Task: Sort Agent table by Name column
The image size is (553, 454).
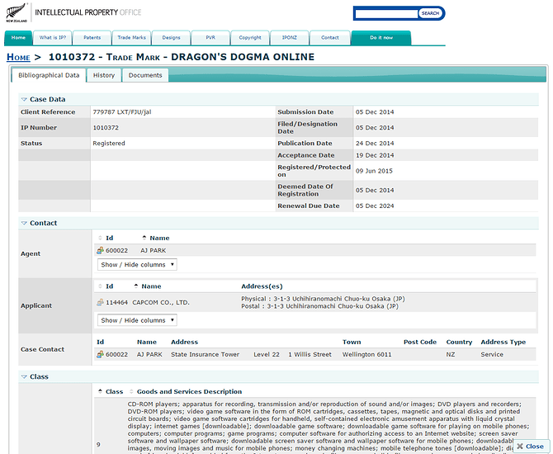Action: [x=155, y=238]
